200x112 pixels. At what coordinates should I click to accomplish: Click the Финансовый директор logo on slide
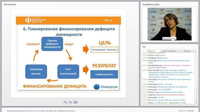pyautogui.click(x=36, y=20)
